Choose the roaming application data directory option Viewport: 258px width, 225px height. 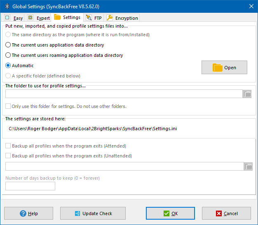pos(8,55)
